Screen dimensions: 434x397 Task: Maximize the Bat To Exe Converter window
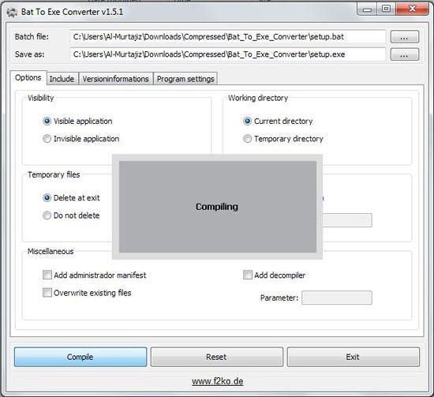coord(386,9)
